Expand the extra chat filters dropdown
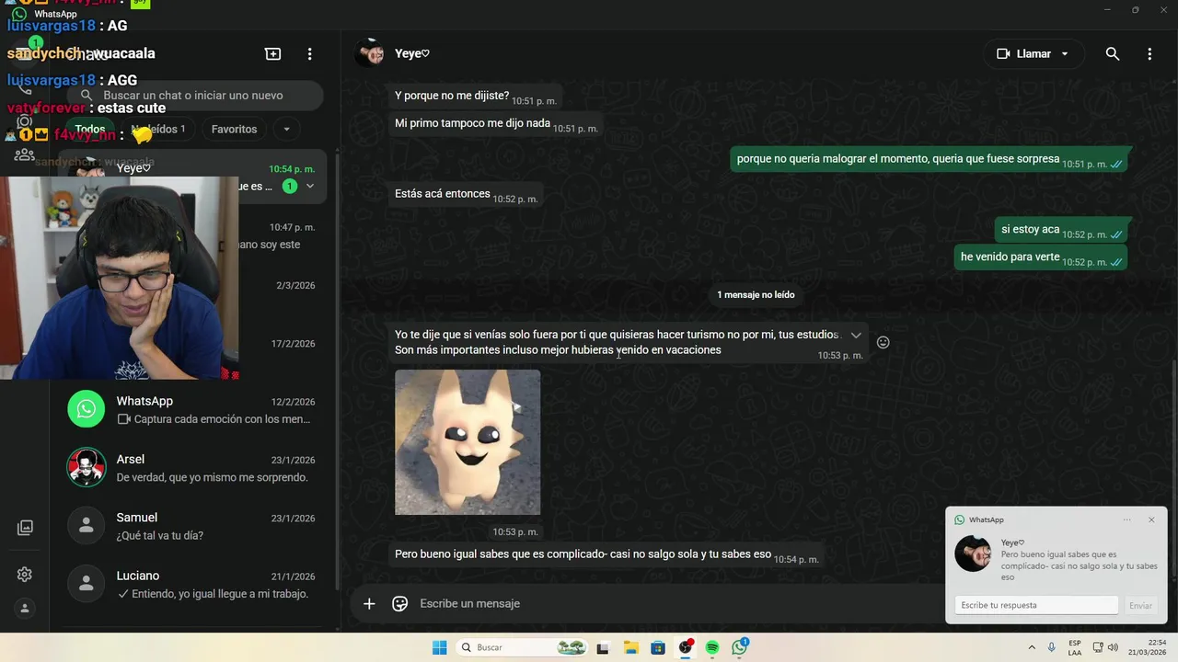Image resolution: width=1178 pixels, height=662 pixels. click(286, 129)
